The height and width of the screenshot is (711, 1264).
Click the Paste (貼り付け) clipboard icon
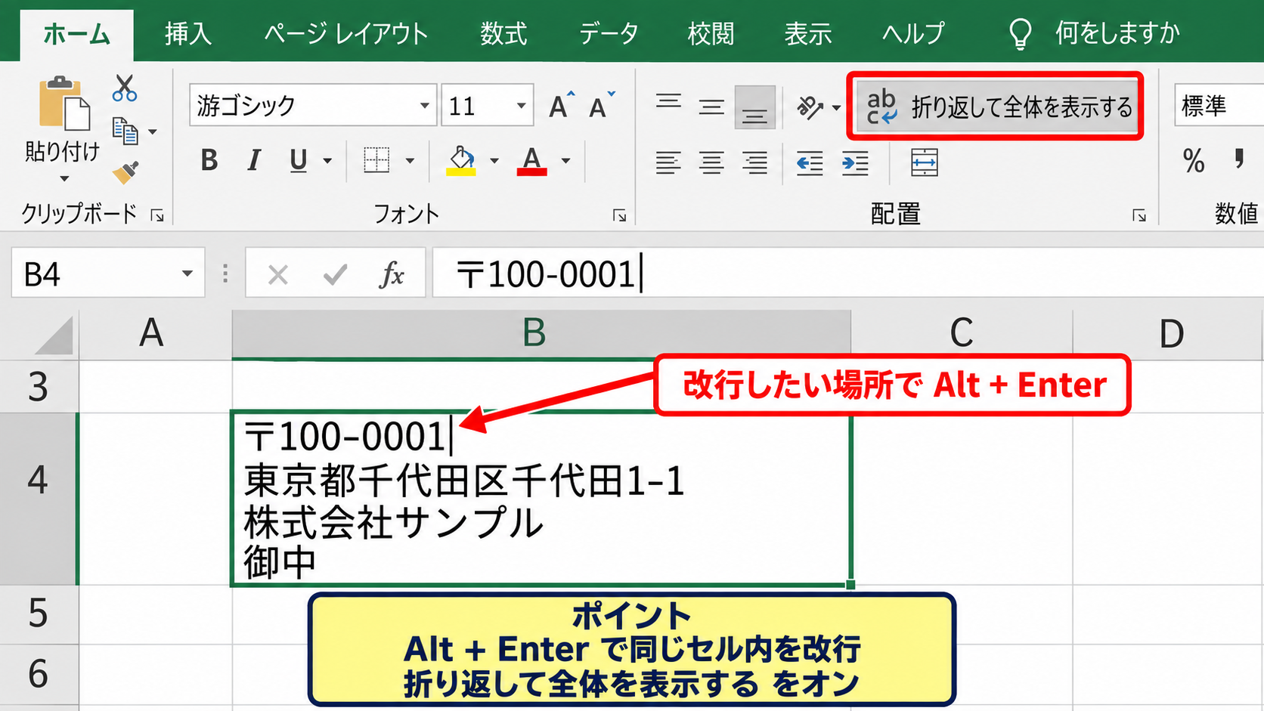pos(64,103)
